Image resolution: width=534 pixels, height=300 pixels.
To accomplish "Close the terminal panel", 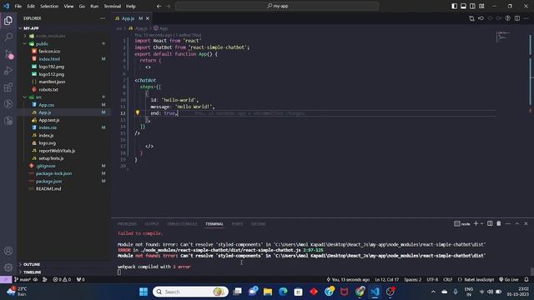I will [x=526, y=223].
